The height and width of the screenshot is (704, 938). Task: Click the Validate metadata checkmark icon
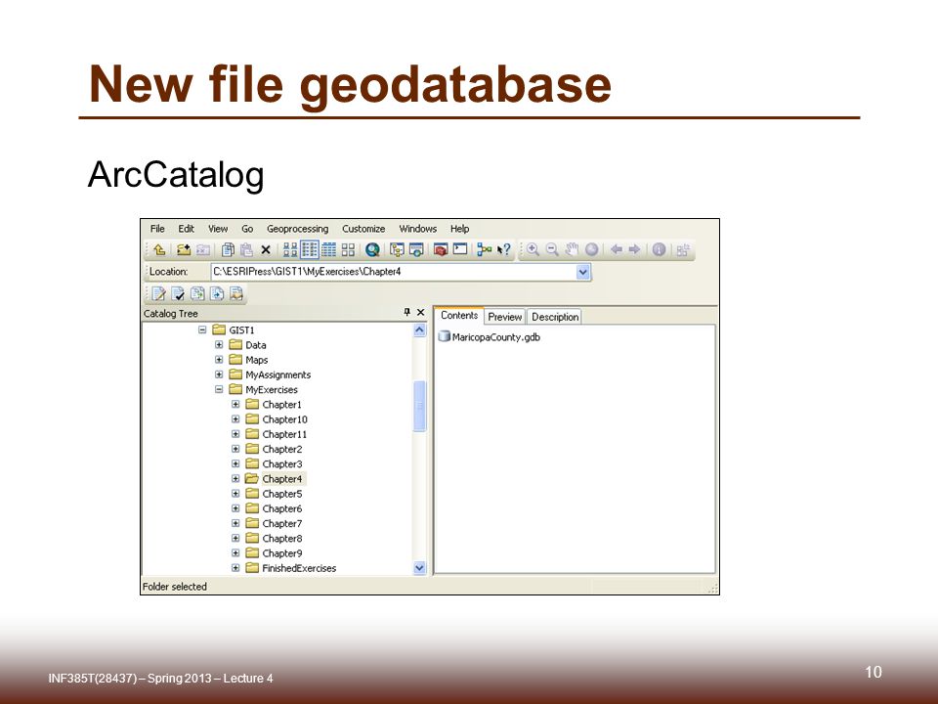point(178,293)
